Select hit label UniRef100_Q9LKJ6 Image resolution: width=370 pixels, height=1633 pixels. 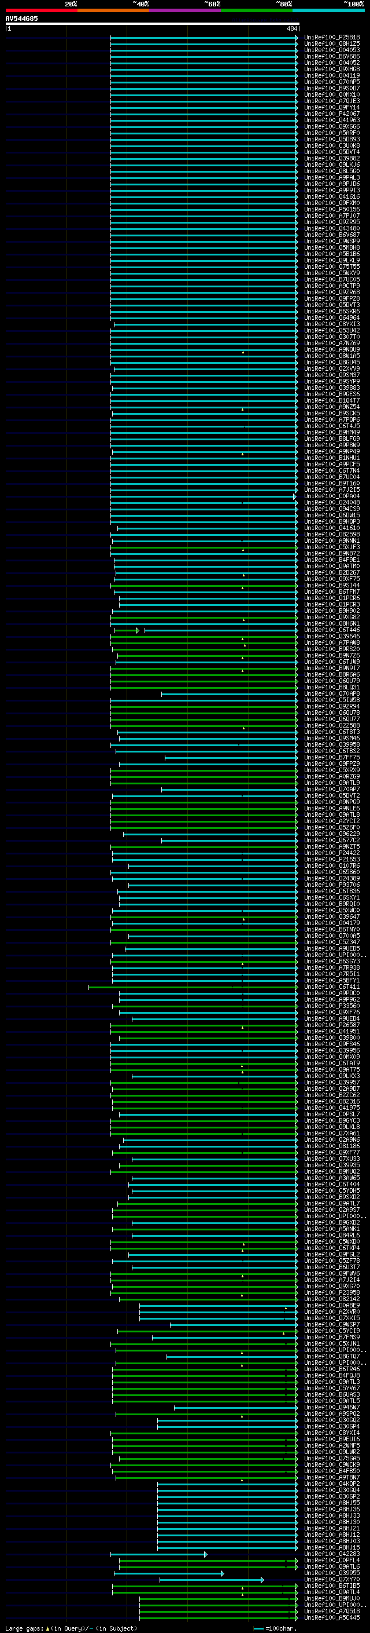(x=332, y=165)
